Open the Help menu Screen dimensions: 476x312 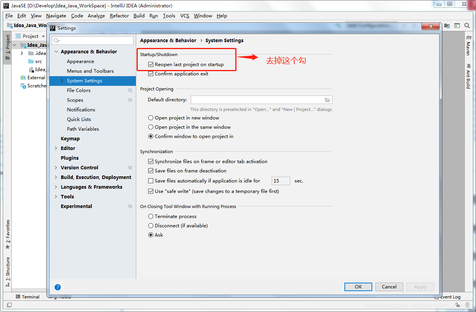(222, 16)
